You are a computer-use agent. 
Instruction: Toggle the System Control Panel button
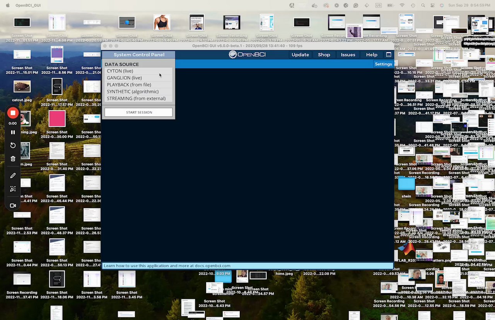point(138,55)
